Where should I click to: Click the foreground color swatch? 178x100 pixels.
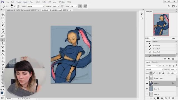click(2, 93)
